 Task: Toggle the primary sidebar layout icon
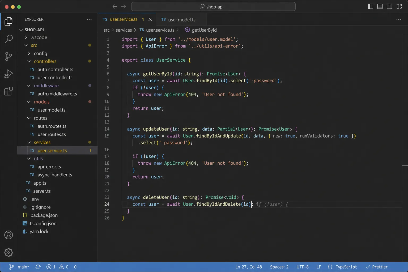pos(370,6)
